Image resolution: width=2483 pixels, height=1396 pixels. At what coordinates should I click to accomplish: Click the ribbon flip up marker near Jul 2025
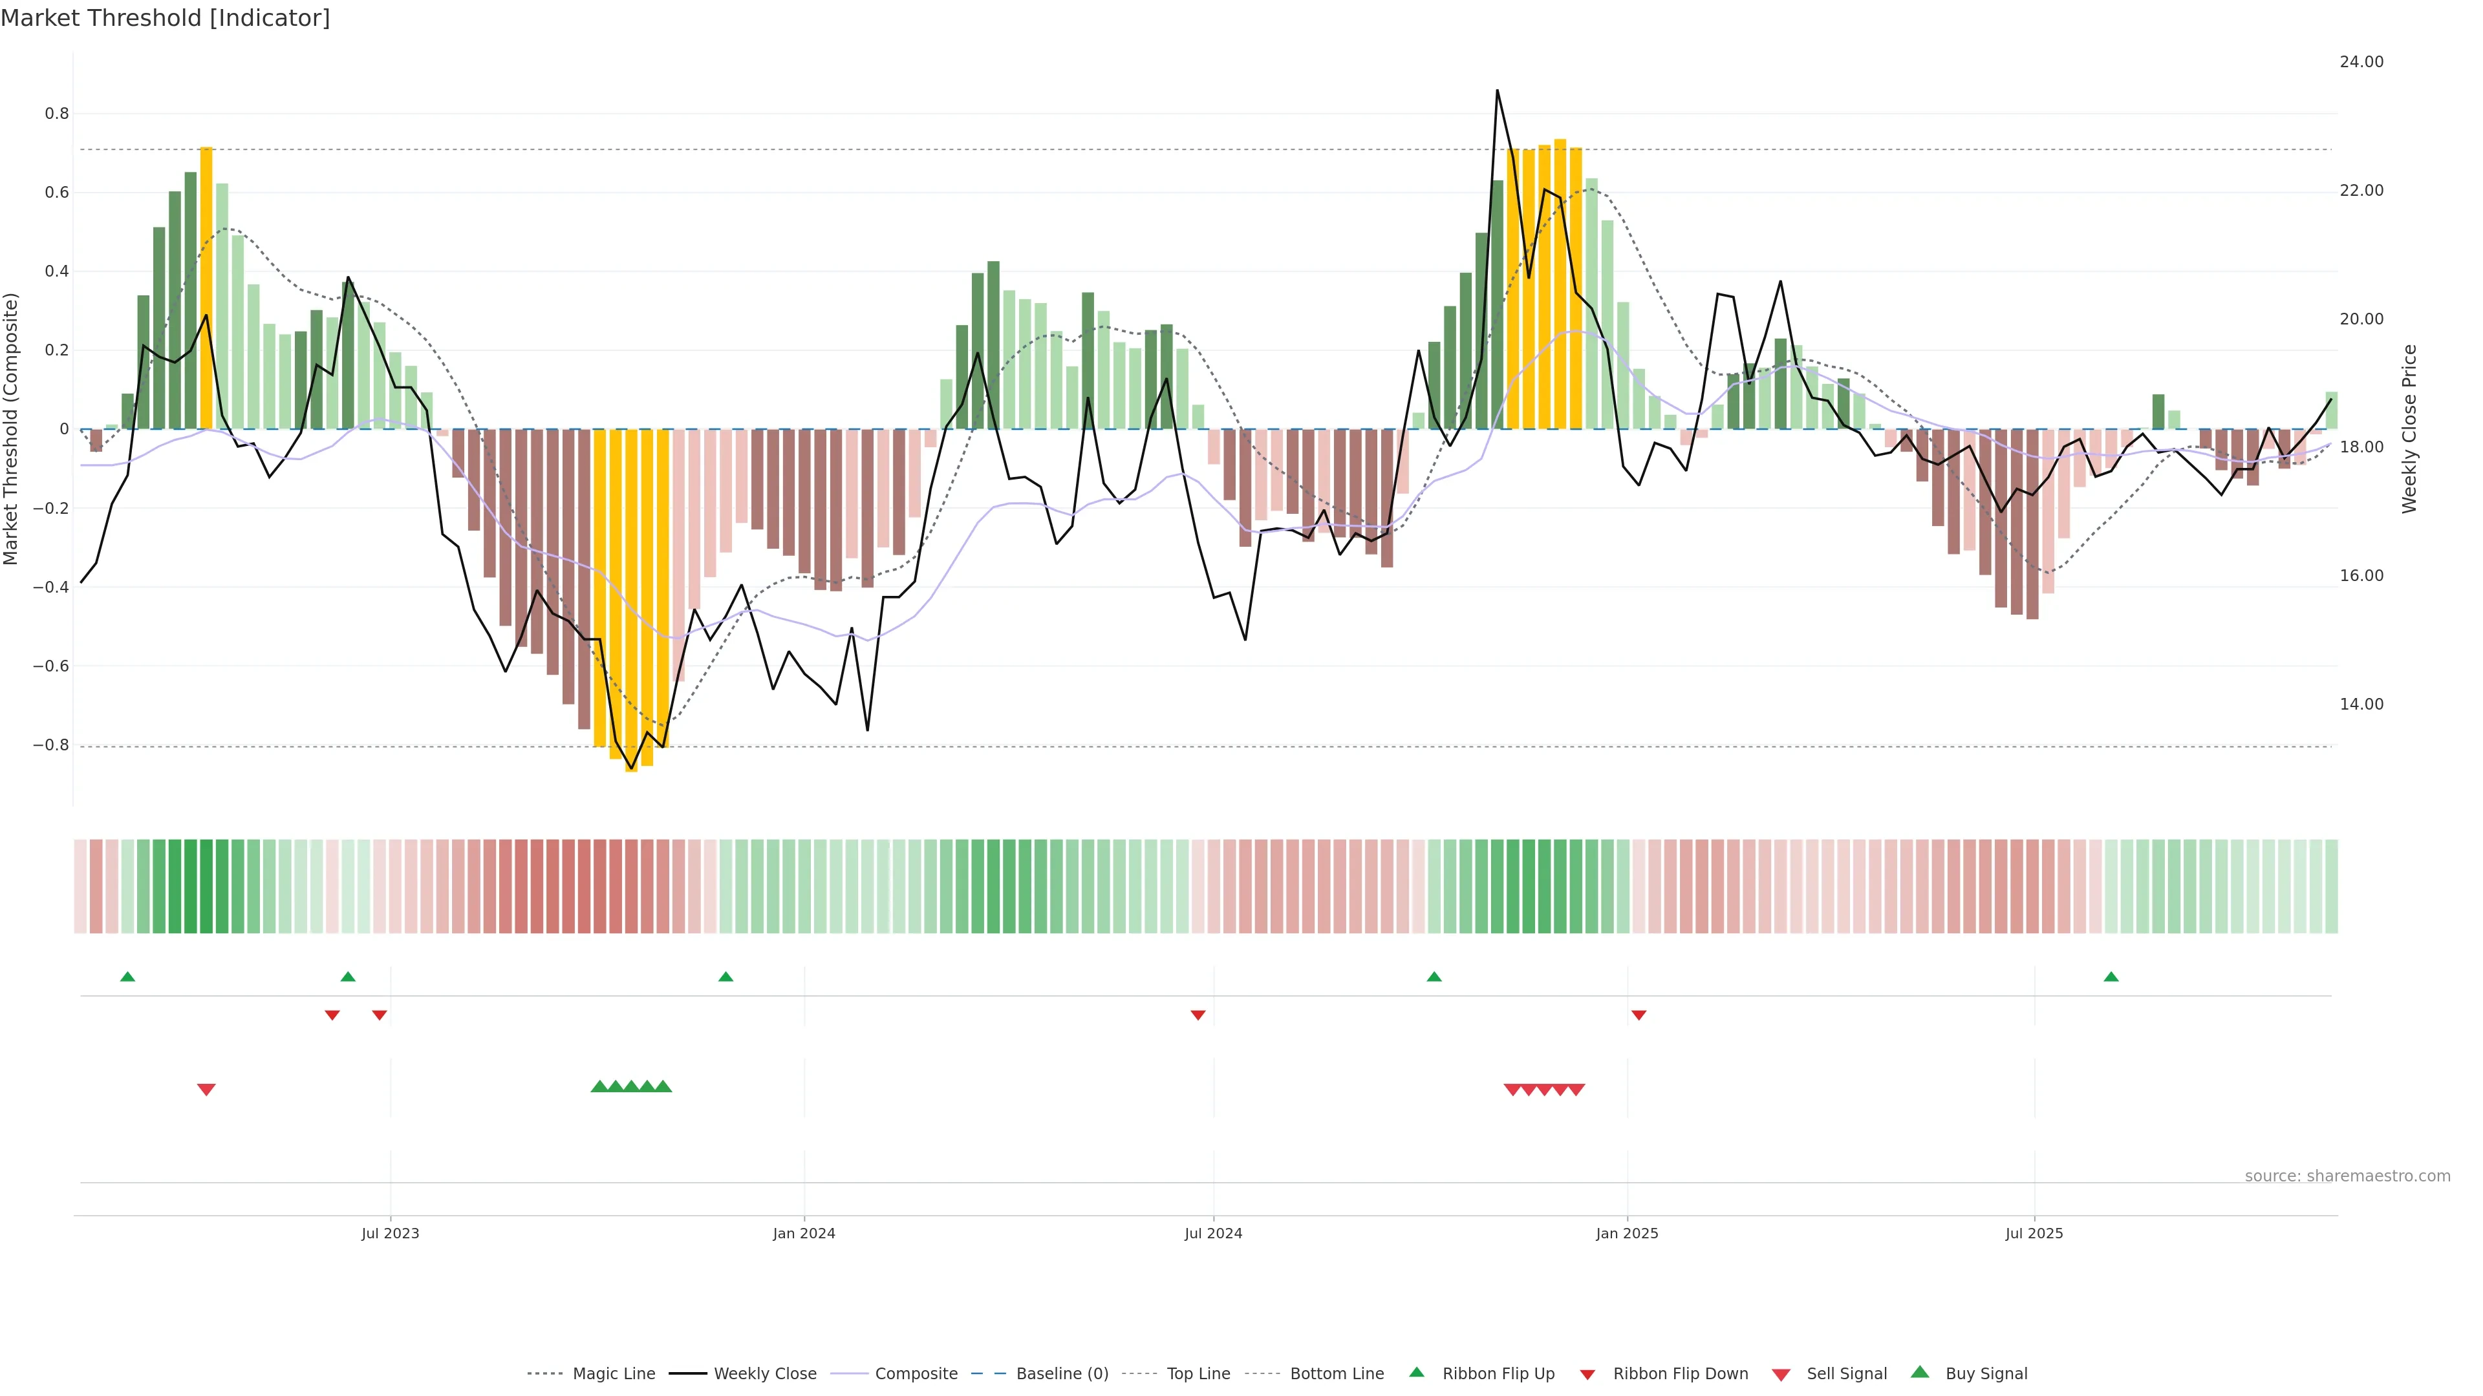click(2111, 977)
